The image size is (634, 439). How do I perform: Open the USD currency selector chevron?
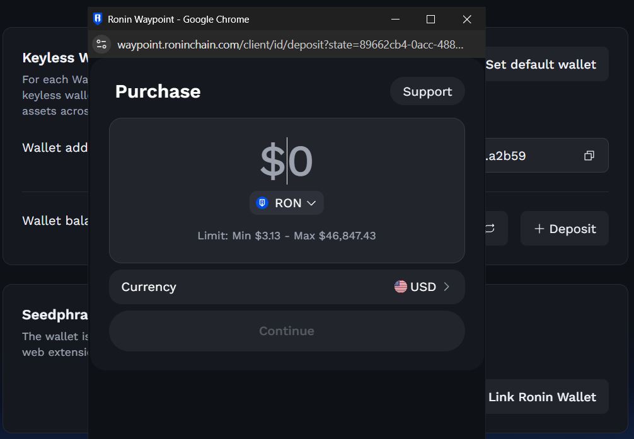pyautogui.click(x=446, y=287)
